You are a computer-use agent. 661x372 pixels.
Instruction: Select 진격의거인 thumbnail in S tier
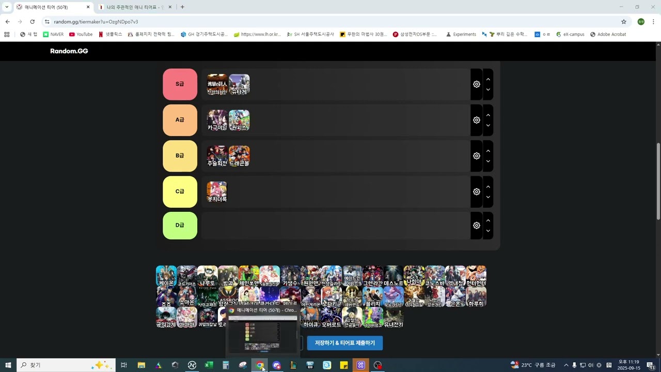(217, 84)
